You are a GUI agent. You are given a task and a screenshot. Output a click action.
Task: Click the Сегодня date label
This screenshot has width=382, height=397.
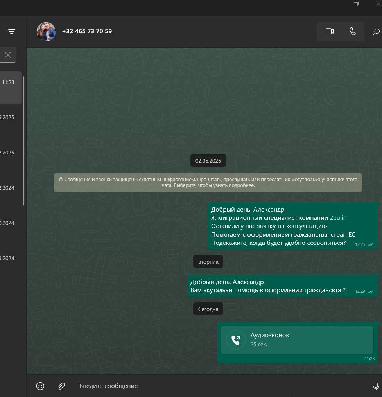(x=208, y=309)
